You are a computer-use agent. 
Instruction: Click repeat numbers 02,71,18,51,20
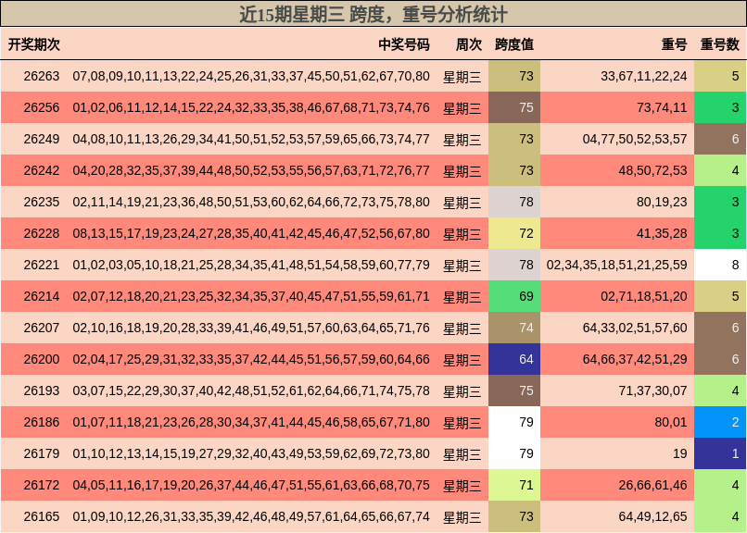point(643,296)
